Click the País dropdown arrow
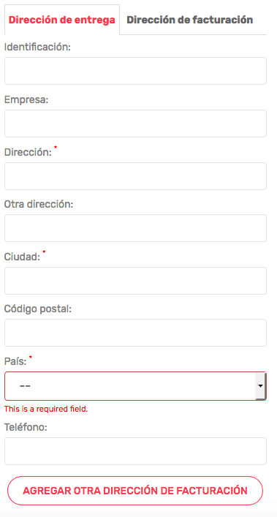This screenshot has width=277, height=517. [260, 386]
